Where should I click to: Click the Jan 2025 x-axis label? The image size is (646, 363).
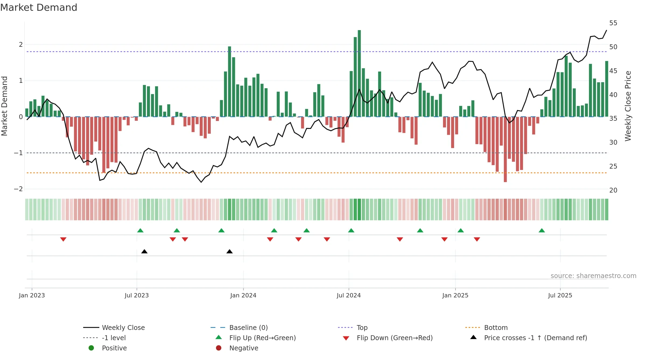tap(455, 295)
